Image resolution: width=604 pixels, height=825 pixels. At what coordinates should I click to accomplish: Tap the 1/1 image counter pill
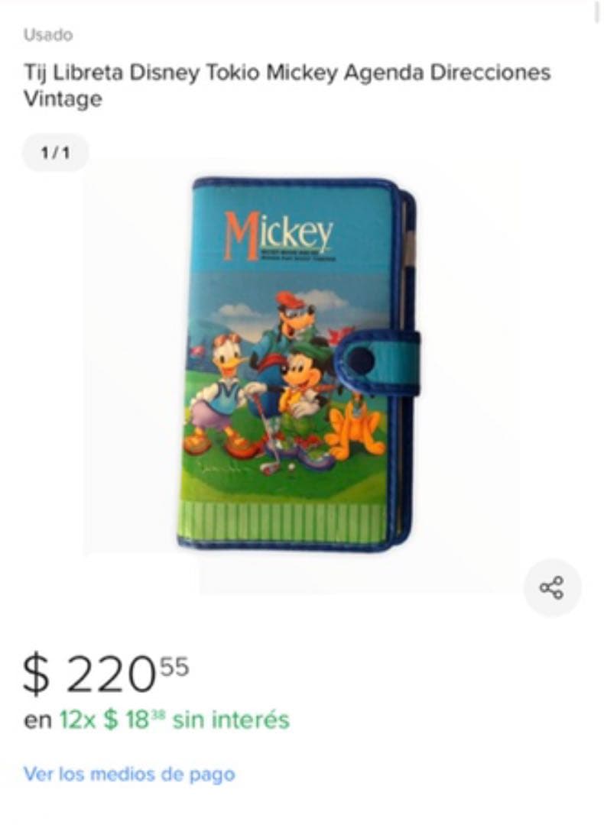point(55,153)
